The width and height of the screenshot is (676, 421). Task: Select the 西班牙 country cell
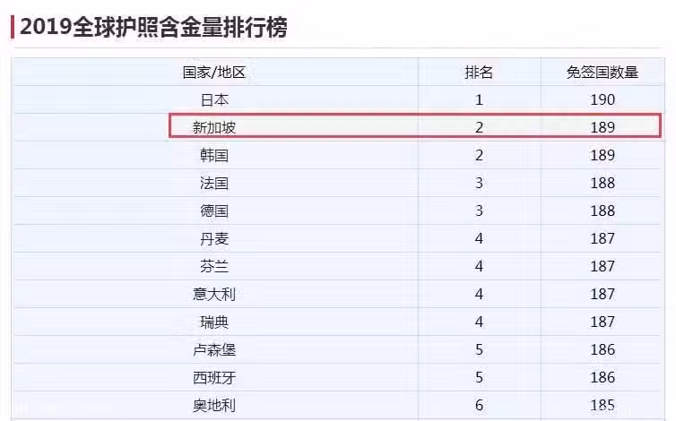(214, 378)
